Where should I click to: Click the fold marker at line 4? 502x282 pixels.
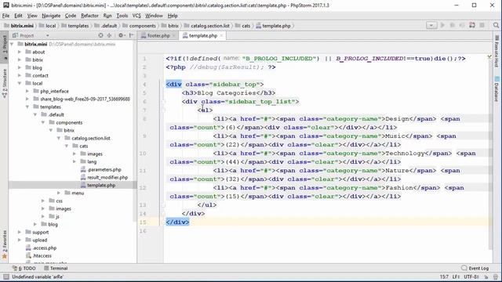[x=162, y=85]
